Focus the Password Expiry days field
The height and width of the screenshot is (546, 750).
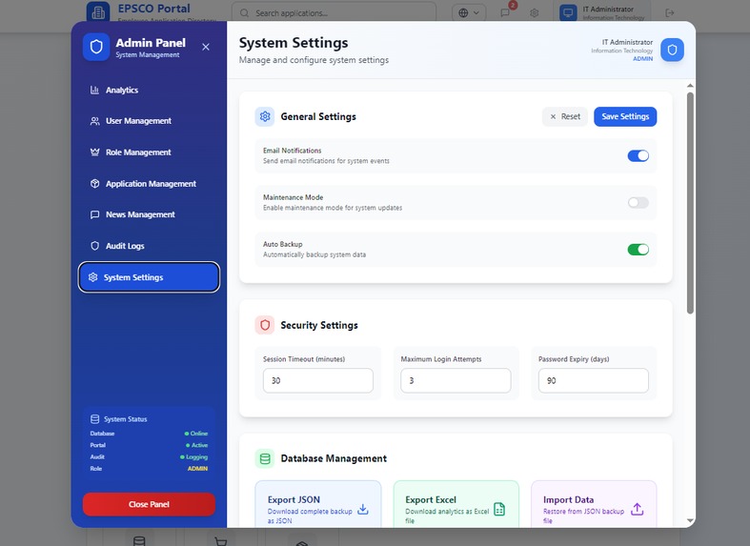594,380
